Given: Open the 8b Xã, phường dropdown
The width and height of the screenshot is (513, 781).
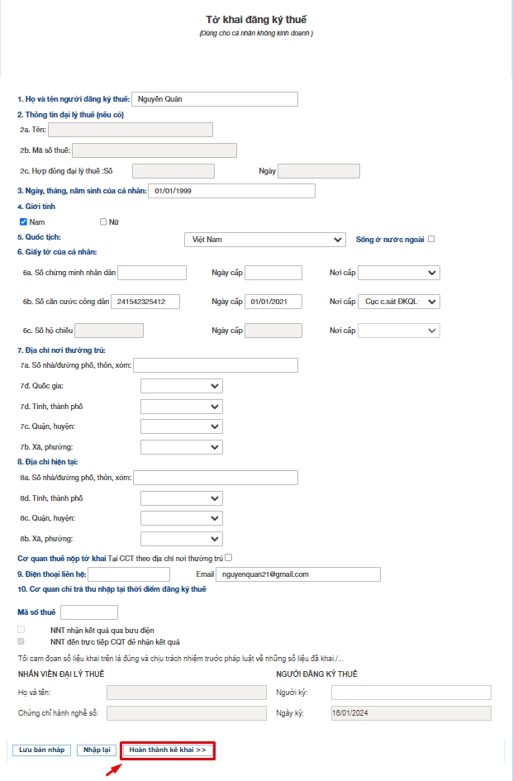Looking at the screenshot, I should [182, 539].
